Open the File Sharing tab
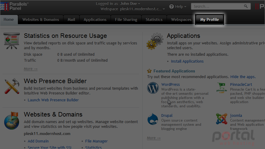 tap(126, 19)
